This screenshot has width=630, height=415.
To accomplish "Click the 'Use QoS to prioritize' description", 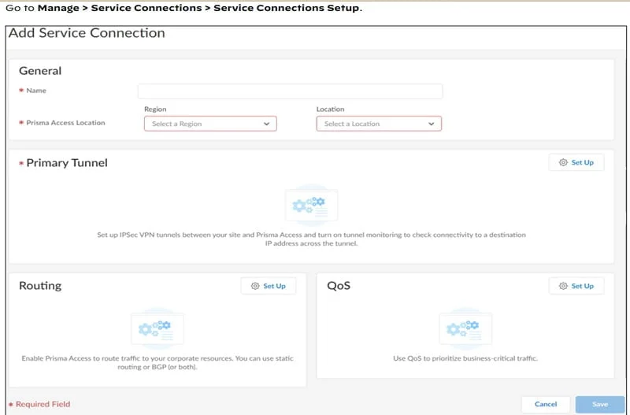I will click(x=465, y=358).
